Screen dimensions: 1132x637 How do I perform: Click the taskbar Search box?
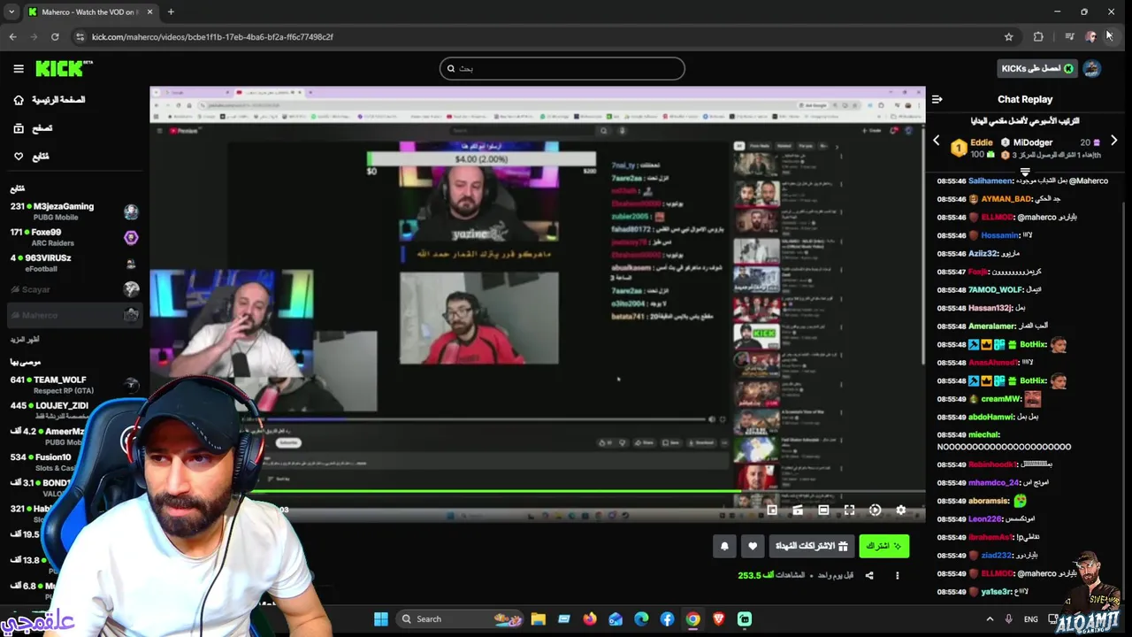460,618
